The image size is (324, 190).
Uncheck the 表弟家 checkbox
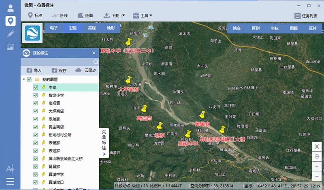(x=36, y=119)
